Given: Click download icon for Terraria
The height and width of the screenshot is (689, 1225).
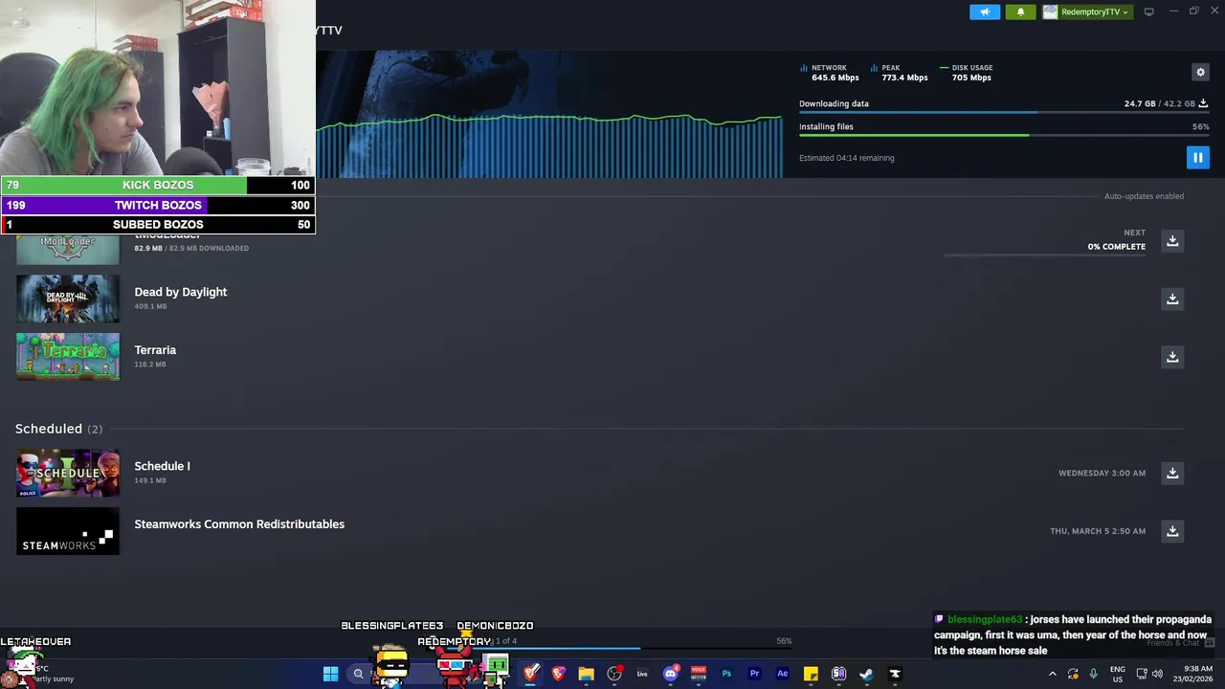Looking at the screenshot, I should (x=1172, y=357).
